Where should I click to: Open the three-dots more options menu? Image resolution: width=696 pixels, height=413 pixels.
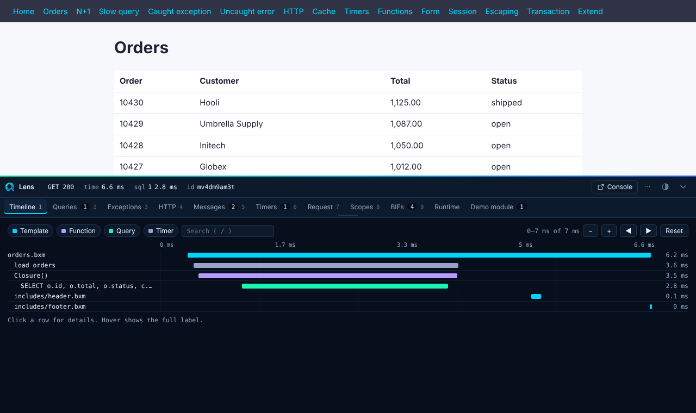(x=647, y=187)
